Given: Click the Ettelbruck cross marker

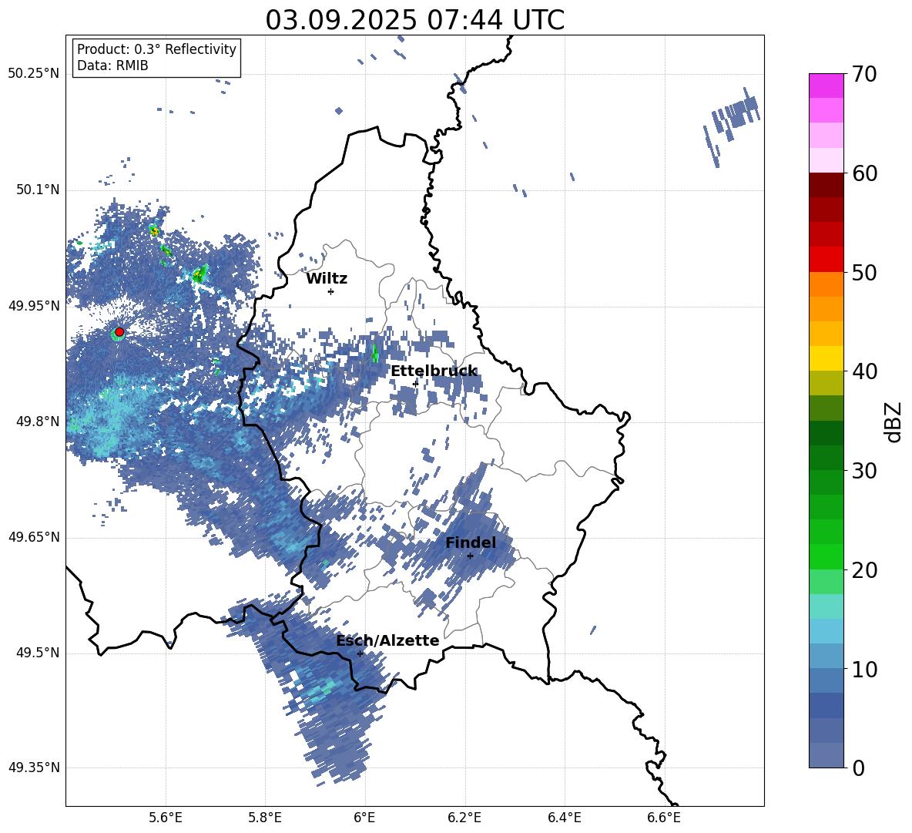Looking at the screenshot, I should [415, 384].
